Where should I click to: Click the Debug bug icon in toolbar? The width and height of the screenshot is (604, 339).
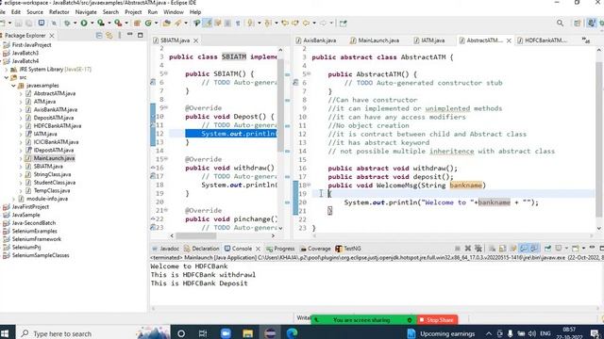coord(67,23)
